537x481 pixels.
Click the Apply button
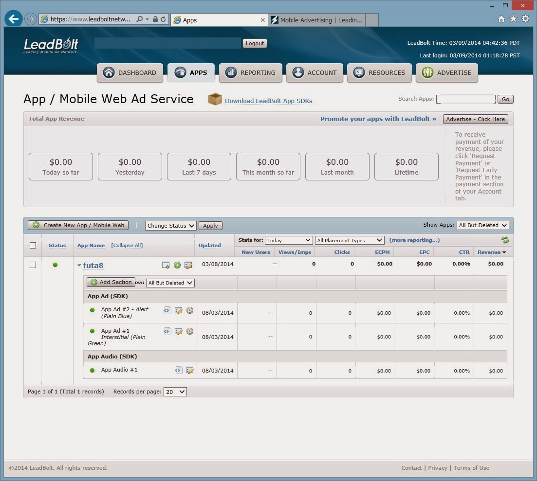tap(210, 226)
